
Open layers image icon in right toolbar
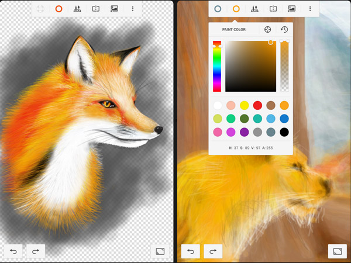pyautogui.click(x=292, y=9)
